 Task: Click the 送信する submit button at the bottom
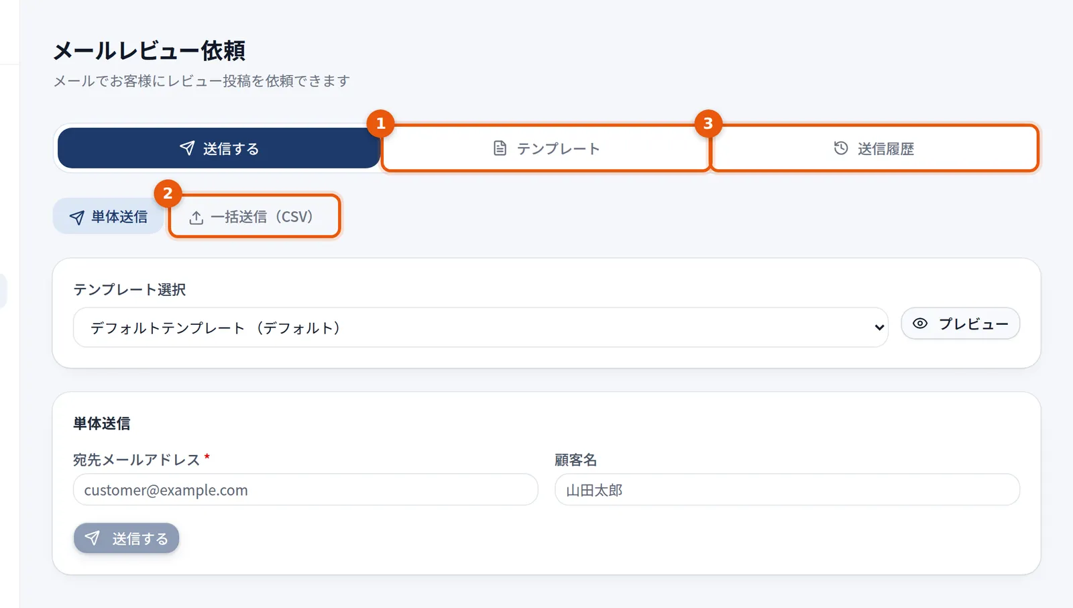pyautogui.click(x=126, y=538)
